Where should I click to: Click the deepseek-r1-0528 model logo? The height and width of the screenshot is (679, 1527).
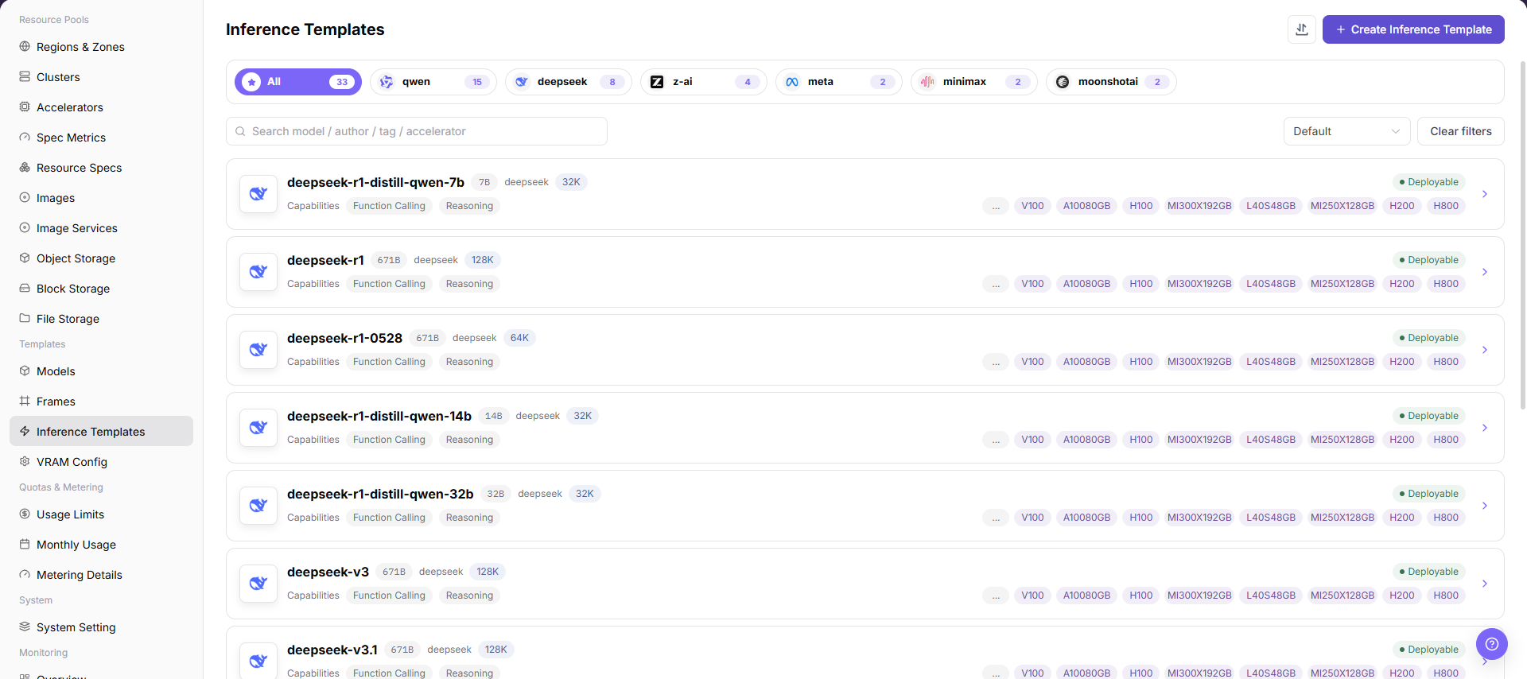(x=258, y=350)
